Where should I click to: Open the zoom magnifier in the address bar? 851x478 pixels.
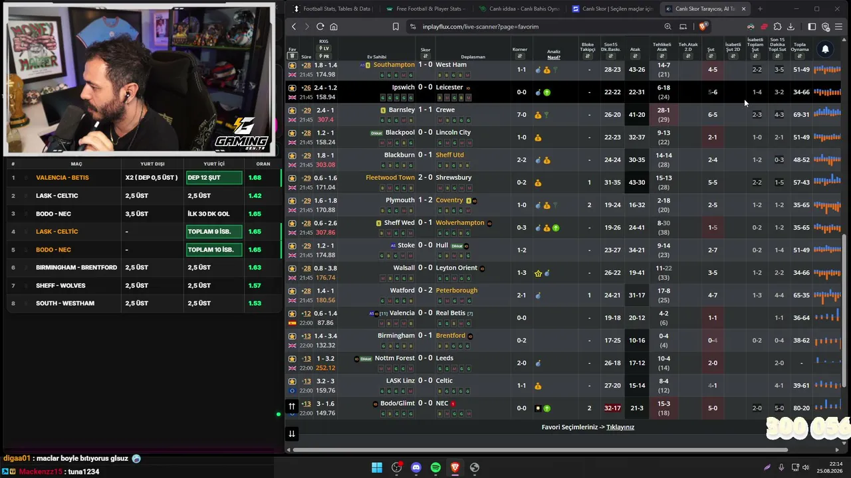click(668, 27)
